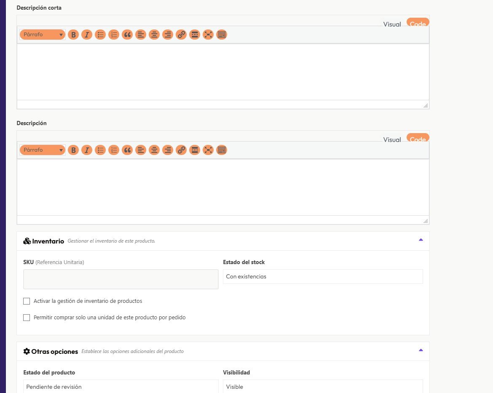
Task: Open the Visibilidad dropdown
Action: pyautogui.click(x=322, y=387)
